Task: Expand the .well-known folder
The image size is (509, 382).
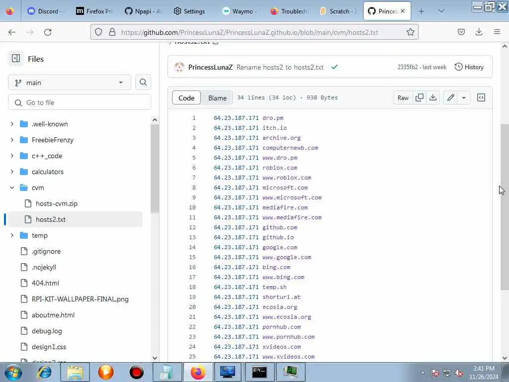Action: [12, 124]
